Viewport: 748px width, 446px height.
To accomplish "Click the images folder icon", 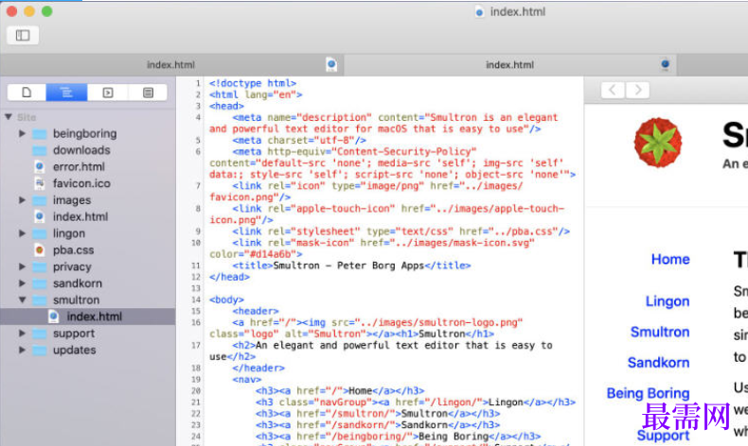I will pos(40,200).
